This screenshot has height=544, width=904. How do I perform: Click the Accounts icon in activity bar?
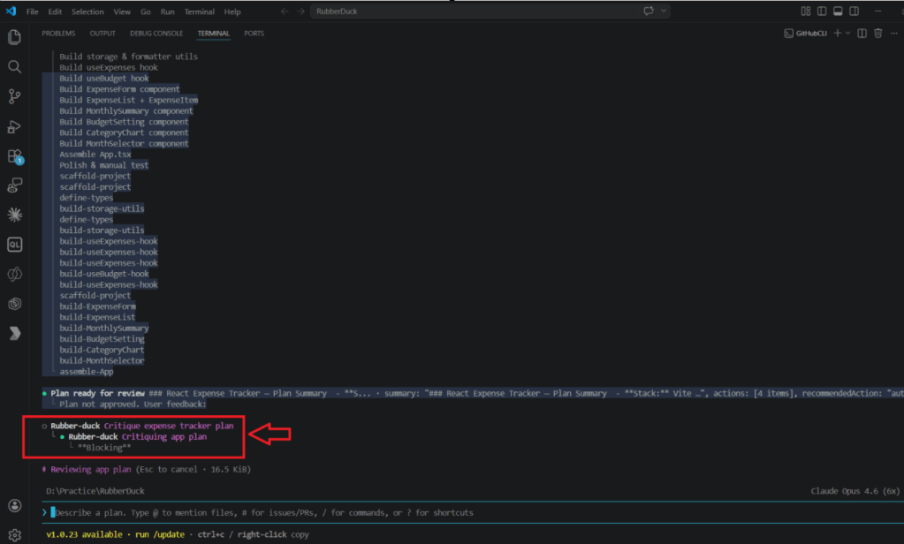pyautogui.click(x=14, y=506)
